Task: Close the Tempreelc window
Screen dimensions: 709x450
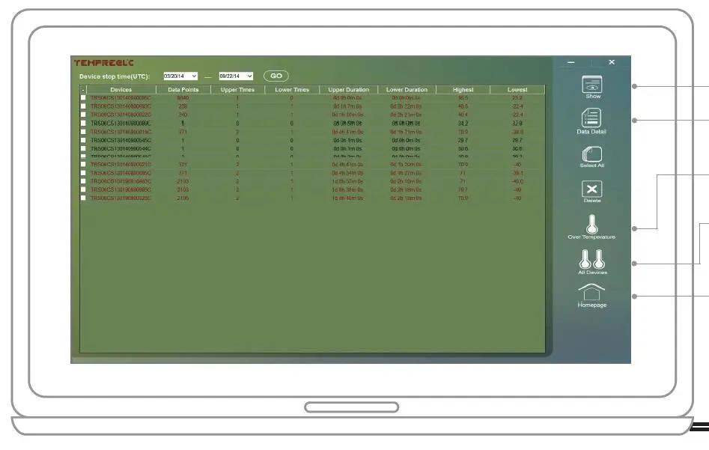Action: coord(612,62)
